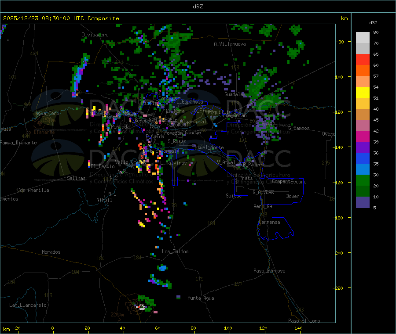Click the 'Morados' place label

(x=51, y=252)
